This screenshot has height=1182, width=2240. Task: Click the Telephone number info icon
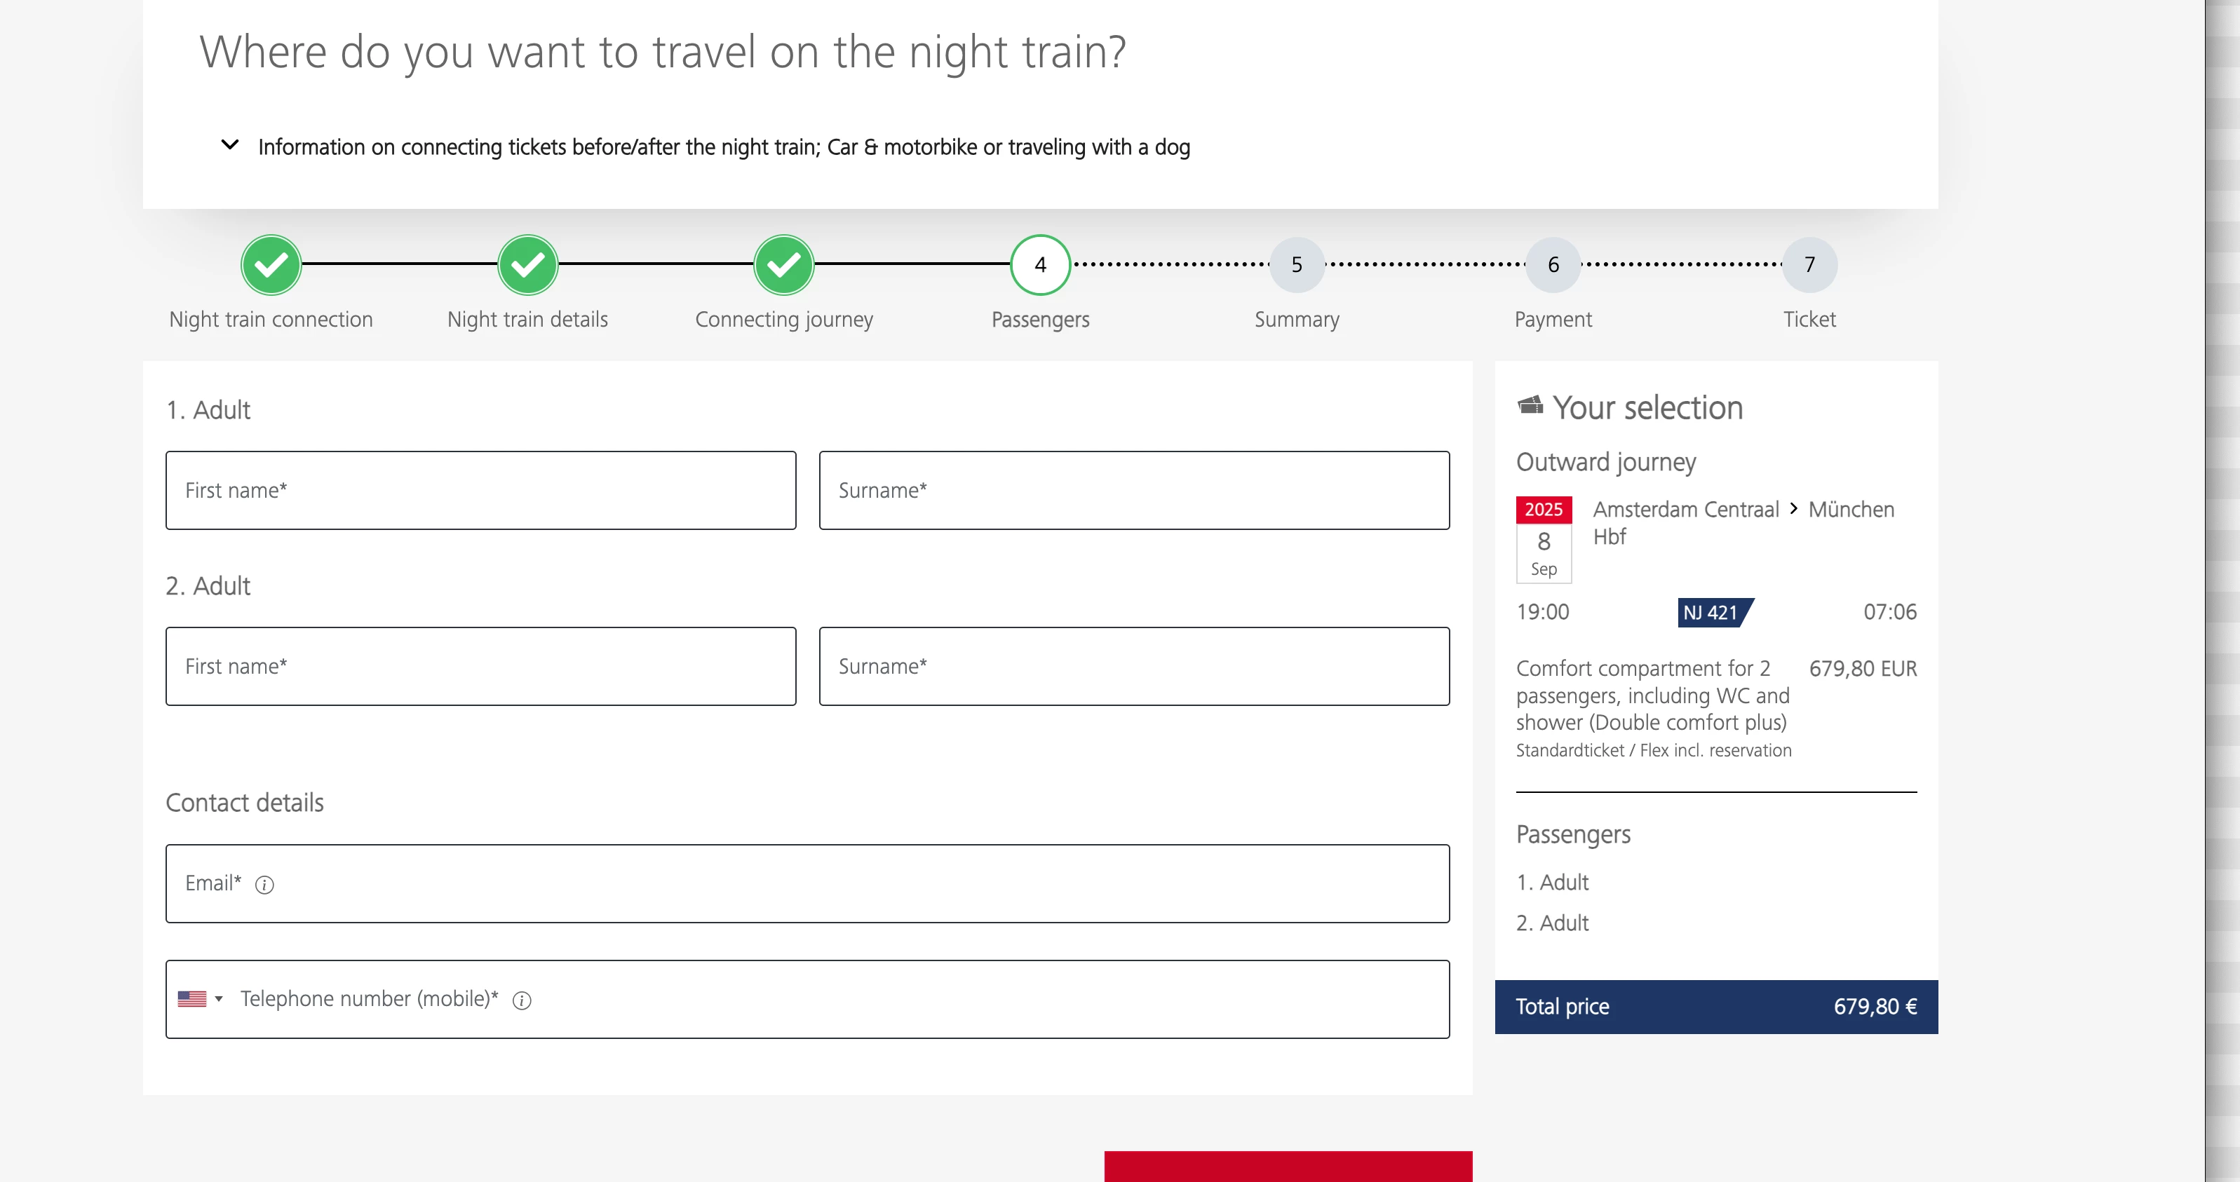(522, 1000)
